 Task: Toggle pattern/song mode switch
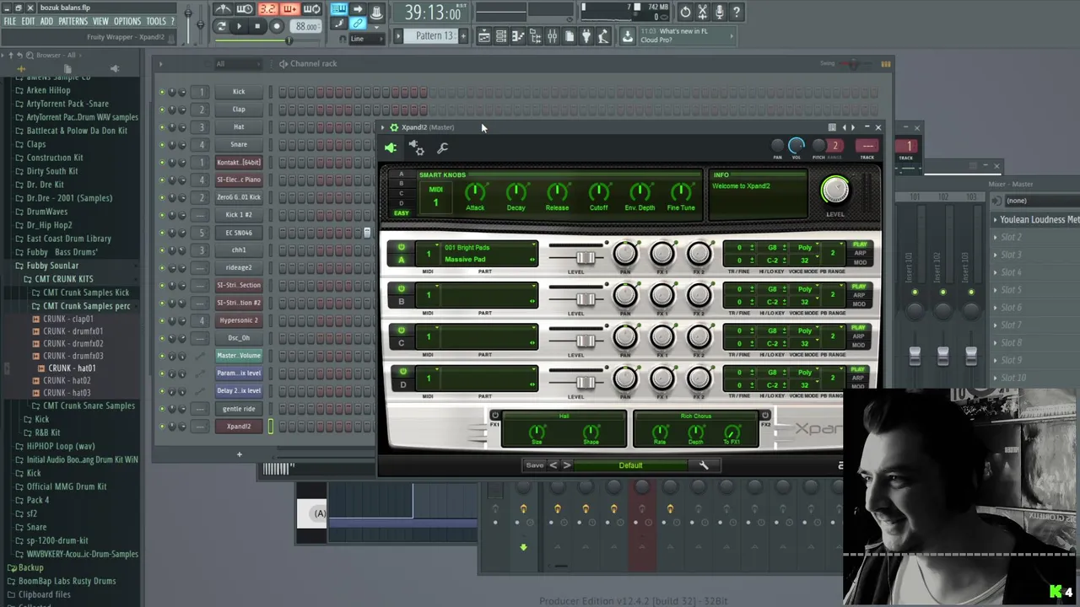pyautogui.click(x=221, y=26)
